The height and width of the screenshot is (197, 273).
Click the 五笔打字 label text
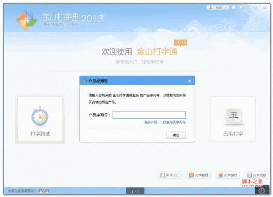233,134
